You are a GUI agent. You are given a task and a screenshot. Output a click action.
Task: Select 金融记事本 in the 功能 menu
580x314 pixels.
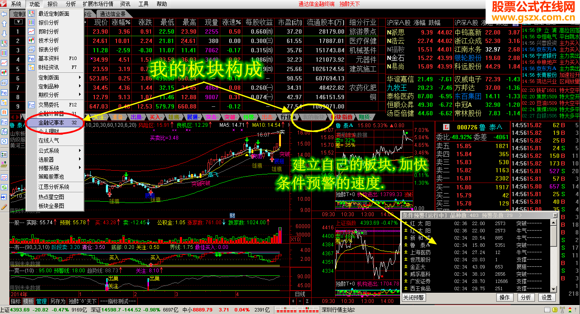[x=54, y=122]
